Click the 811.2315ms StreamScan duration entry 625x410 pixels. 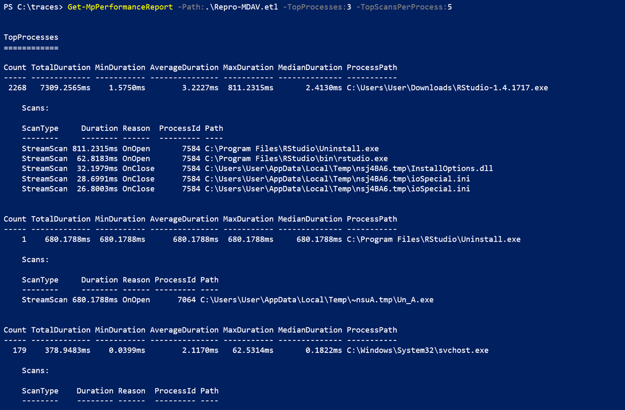95,149
